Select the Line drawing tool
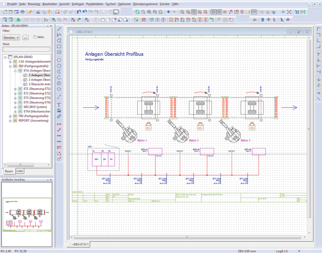322x253 pixels. (59, 28)
